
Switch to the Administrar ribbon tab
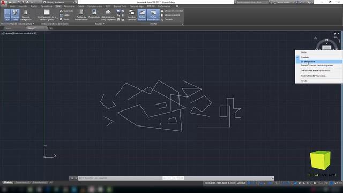tap(69, 6)
